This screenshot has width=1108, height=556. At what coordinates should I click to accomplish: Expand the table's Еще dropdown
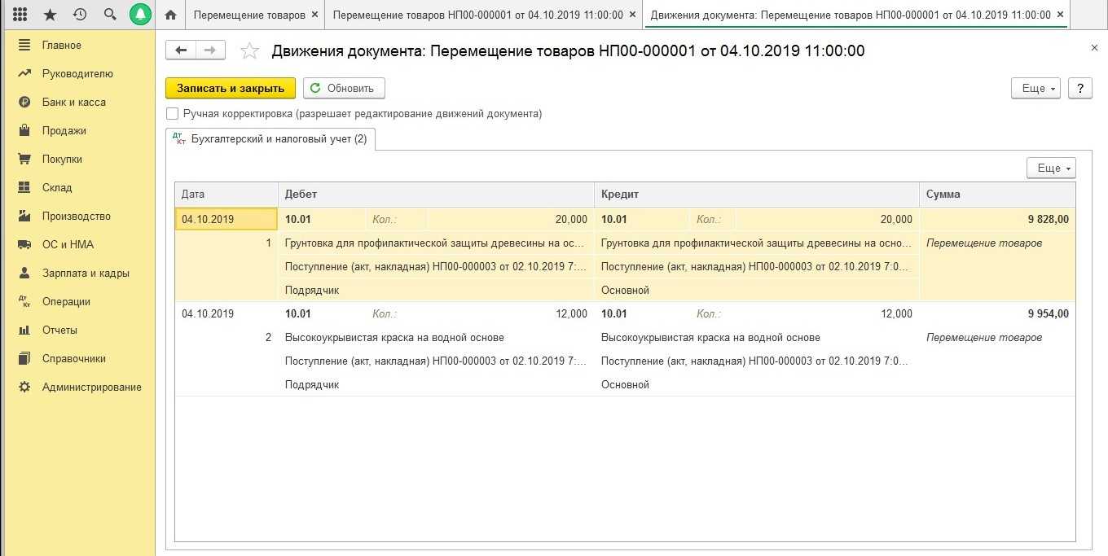tap(1051, 168)
